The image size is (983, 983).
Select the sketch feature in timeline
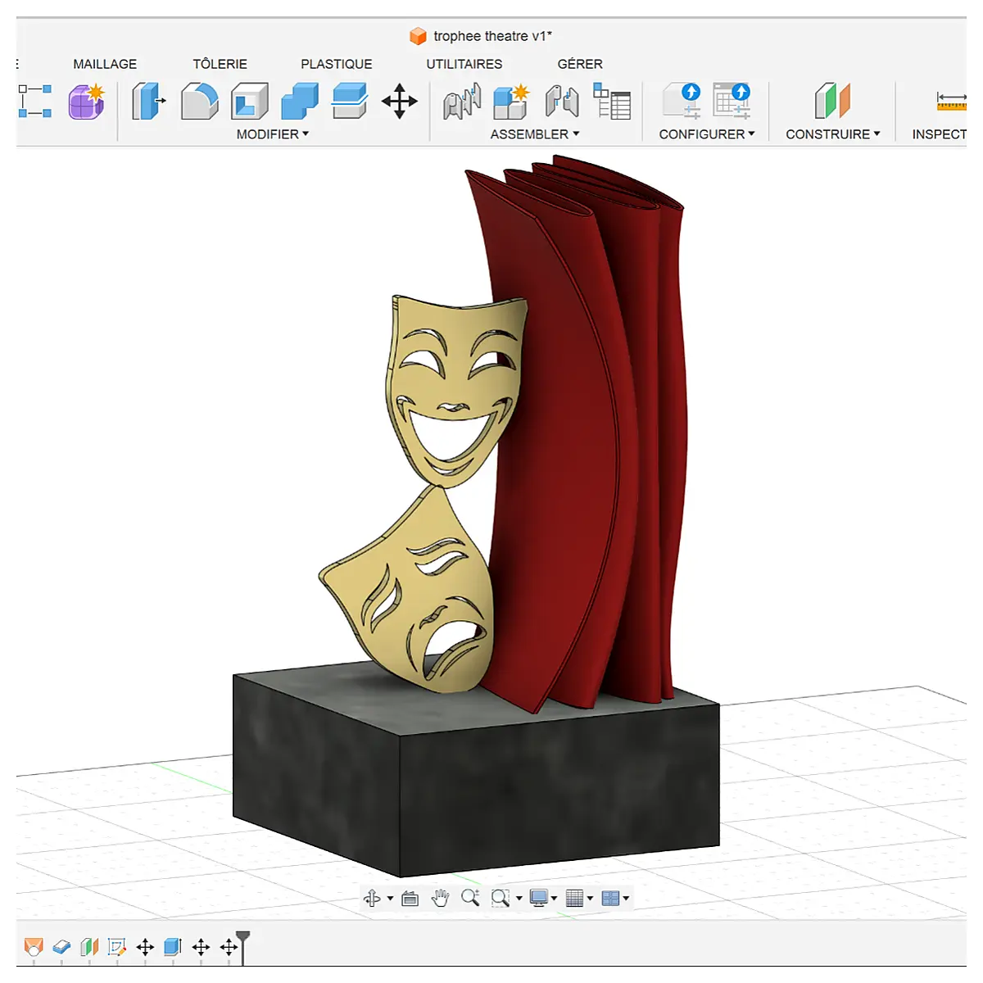(x=117, y=947)
